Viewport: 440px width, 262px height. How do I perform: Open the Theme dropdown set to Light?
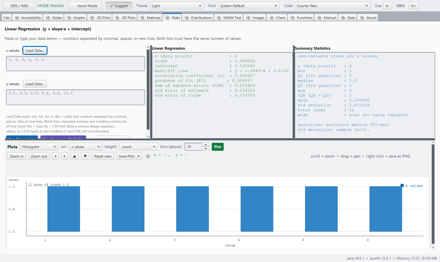click(x=176, y=6)
